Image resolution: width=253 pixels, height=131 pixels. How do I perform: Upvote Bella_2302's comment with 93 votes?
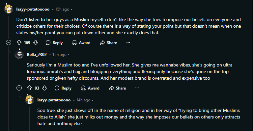click(30, 88)
